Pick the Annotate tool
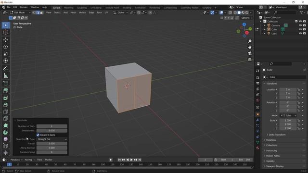Screen dimensions: 308x173 pos(5,68)
